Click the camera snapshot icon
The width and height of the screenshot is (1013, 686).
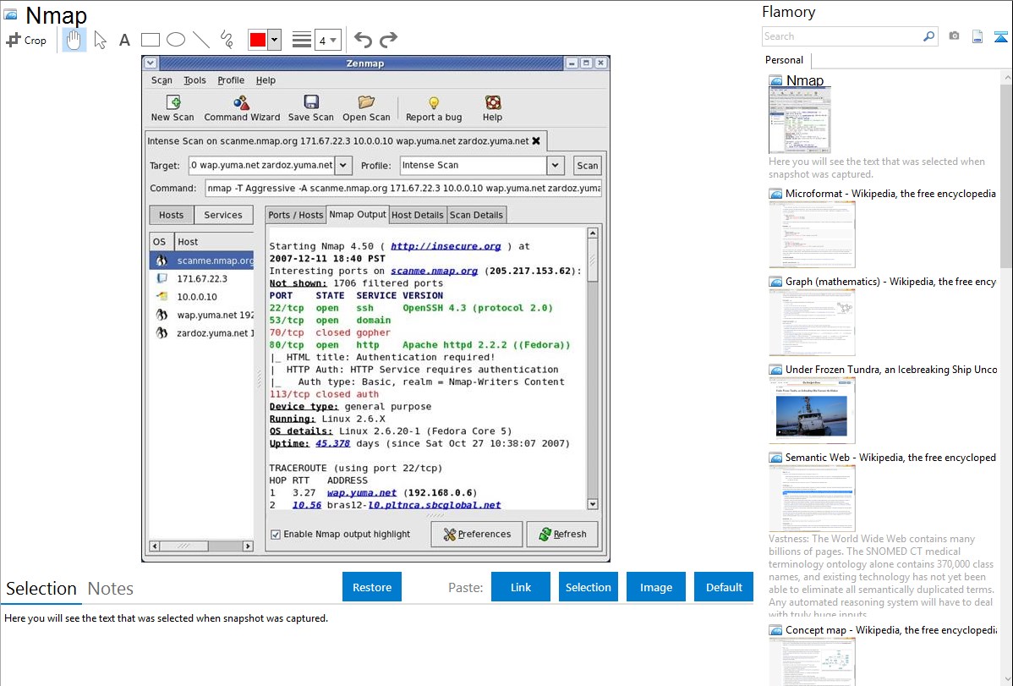click(954, 36)
